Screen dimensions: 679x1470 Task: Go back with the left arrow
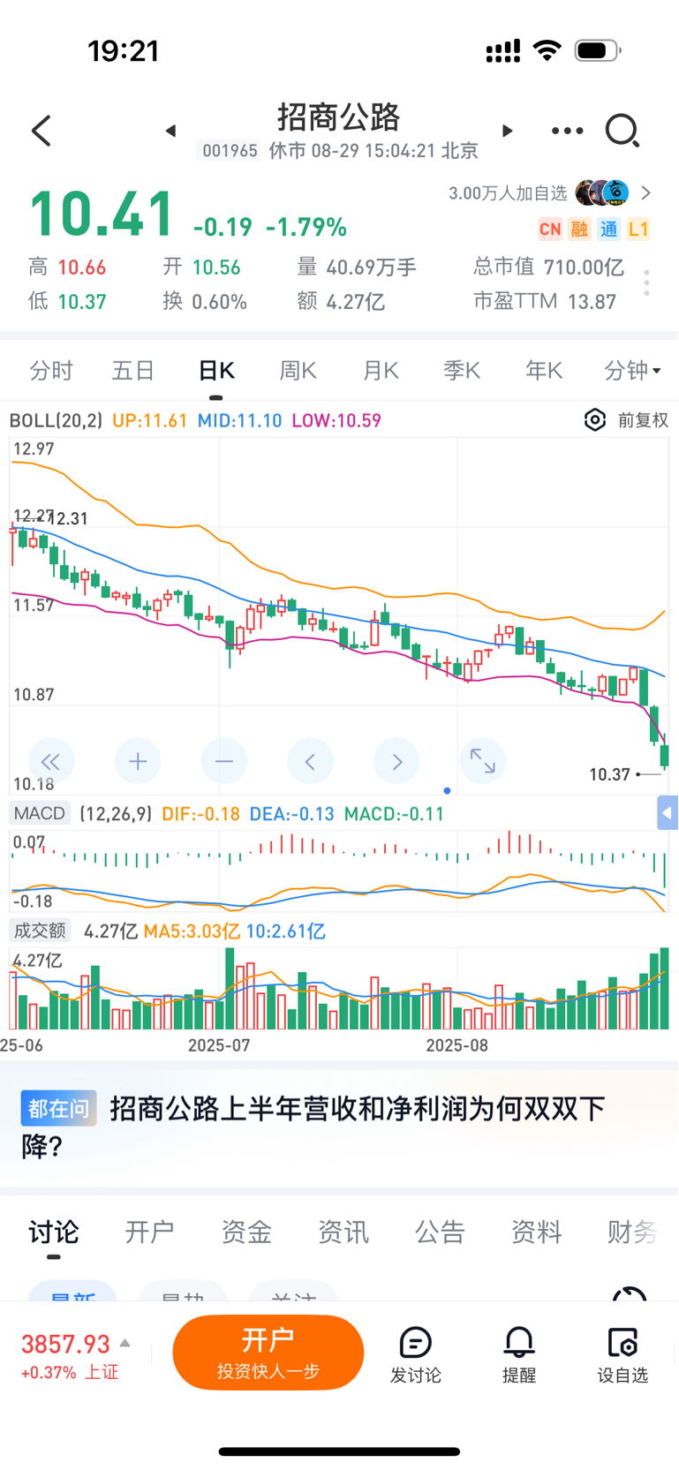[x=41, y=131]
